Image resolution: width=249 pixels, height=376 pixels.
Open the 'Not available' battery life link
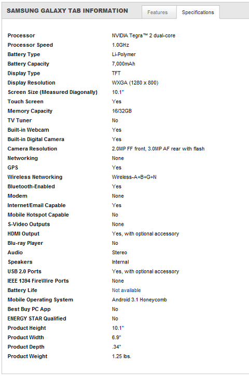point(126,290)
